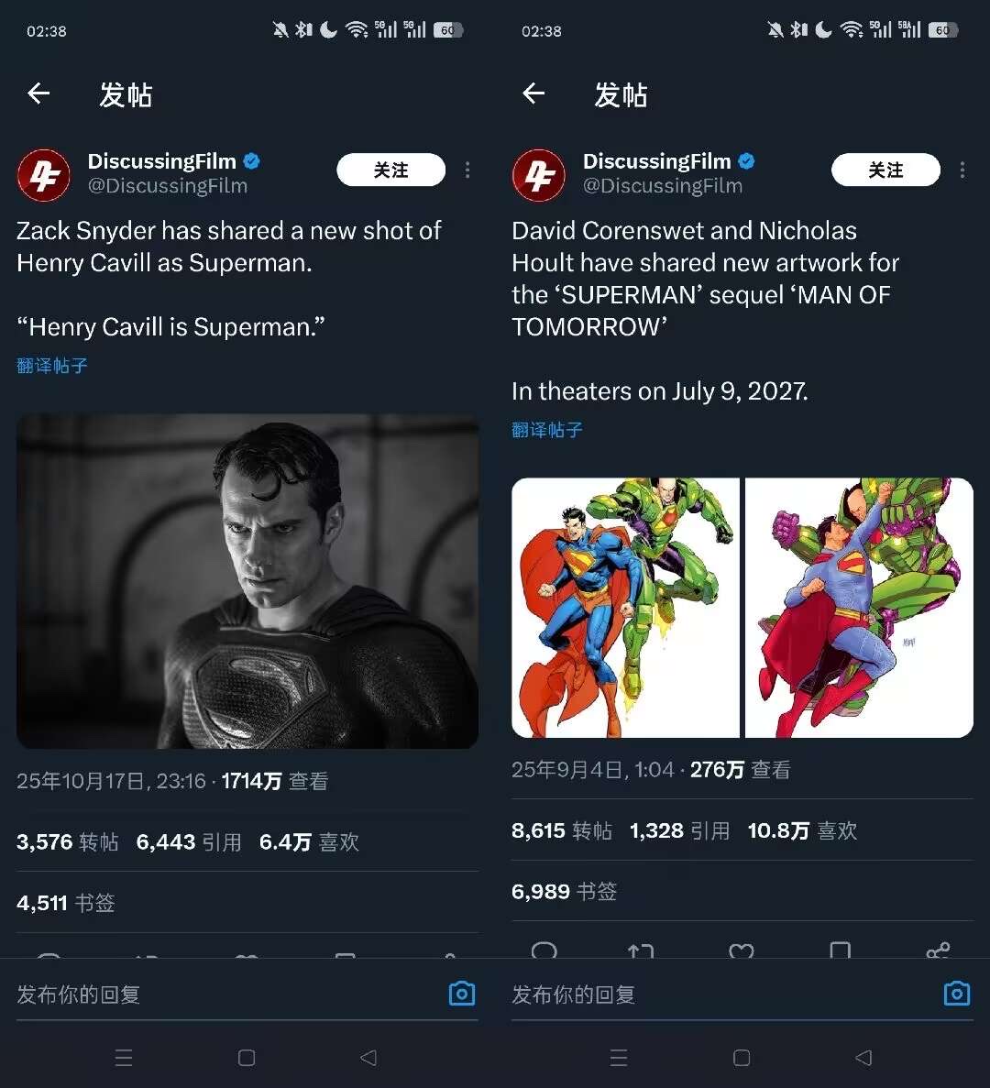
Task: Tap reply field under Henry Cavill post
Action: [x=220, y=995]
